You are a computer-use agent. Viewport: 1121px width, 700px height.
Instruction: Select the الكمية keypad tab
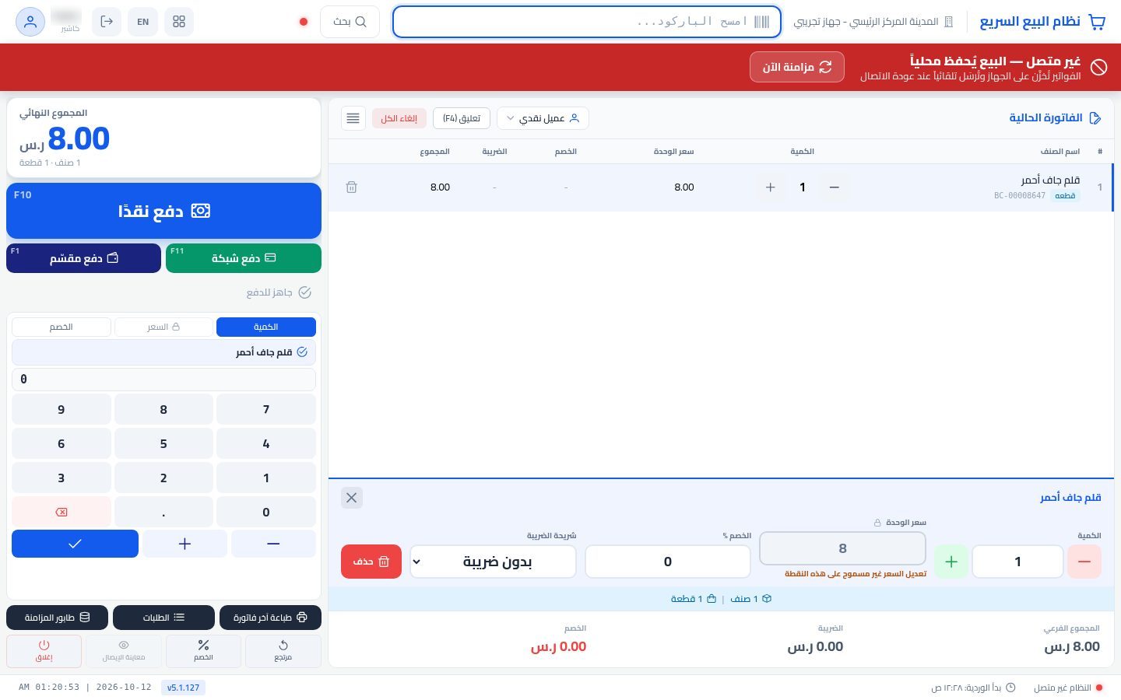(266, 327)
